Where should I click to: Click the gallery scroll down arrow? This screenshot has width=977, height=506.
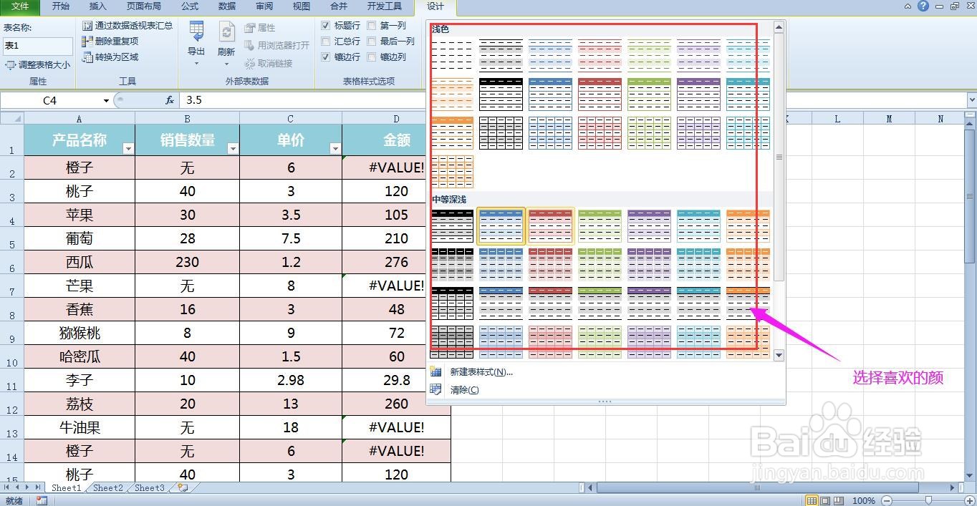tap(779, 356)
